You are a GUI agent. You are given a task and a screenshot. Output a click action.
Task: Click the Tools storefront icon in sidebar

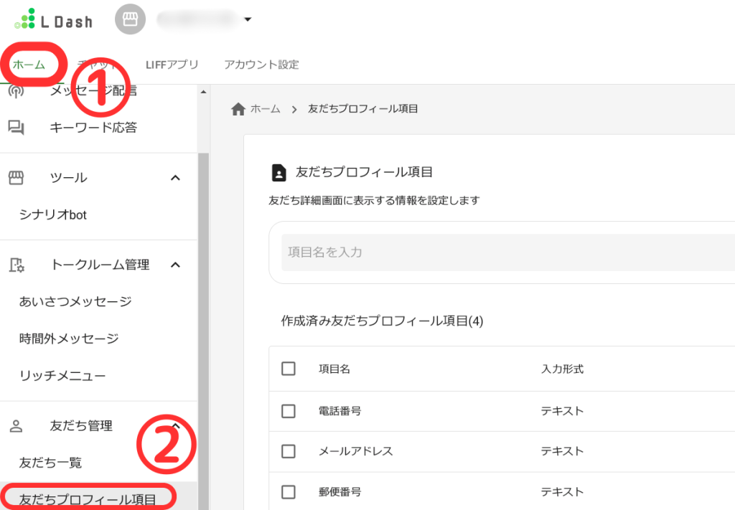point(17,177)
